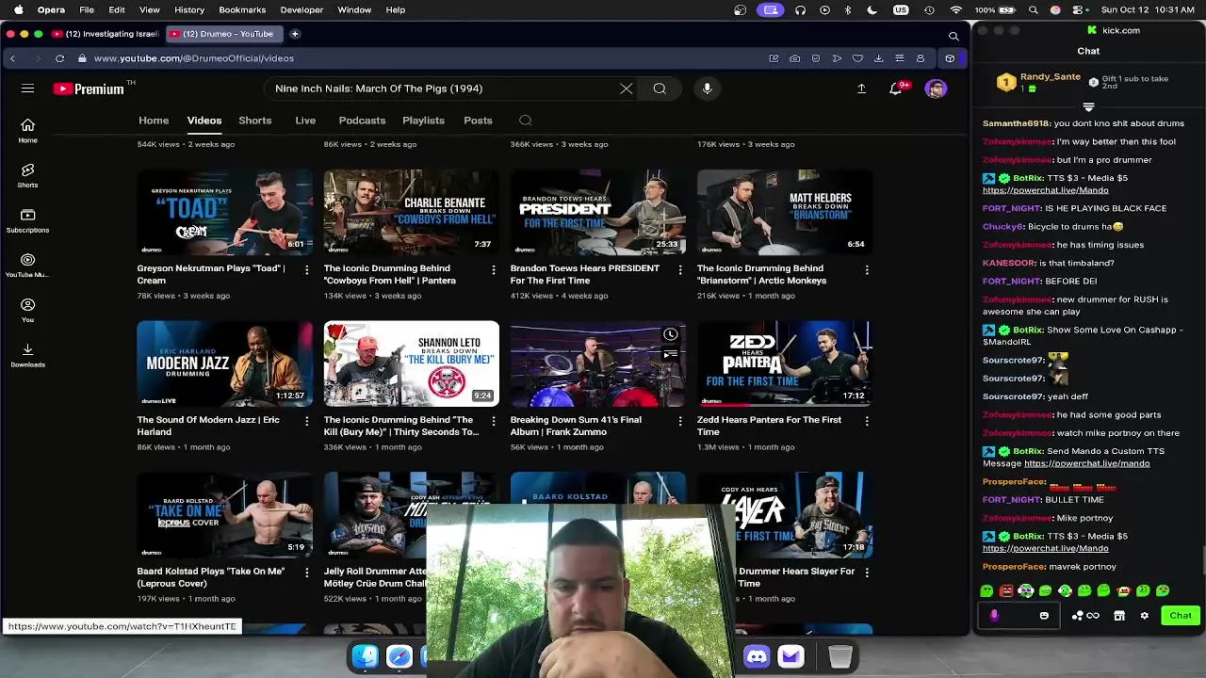
Task: Open options for Eric Harland Modern Jazz video
Action: (306, 421)
